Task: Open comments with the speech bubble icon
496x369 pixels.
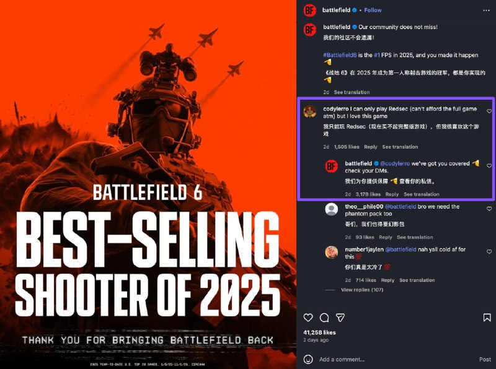Action: (x=324, y=318)
